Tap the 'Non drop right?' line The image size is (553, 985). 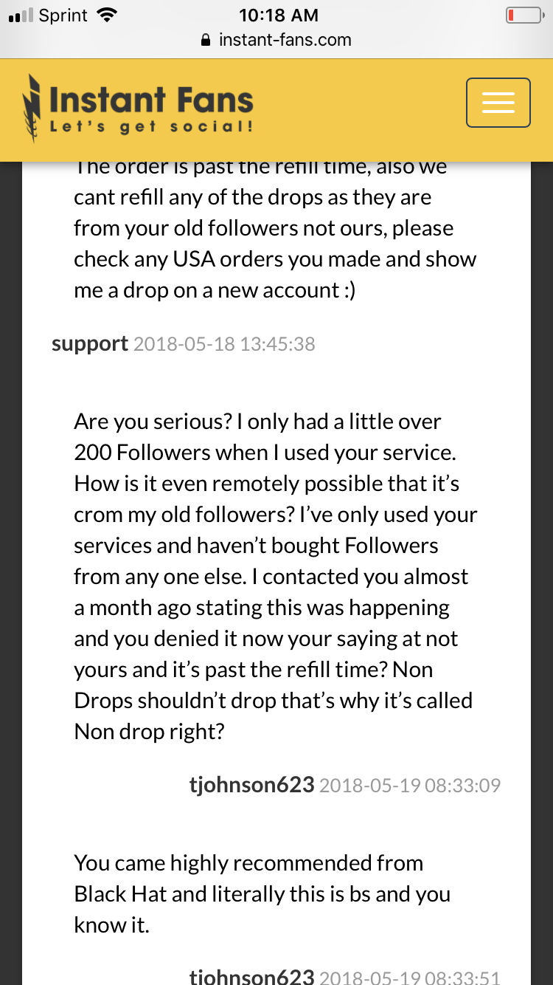pyautogui.click(x=150, y=732)
